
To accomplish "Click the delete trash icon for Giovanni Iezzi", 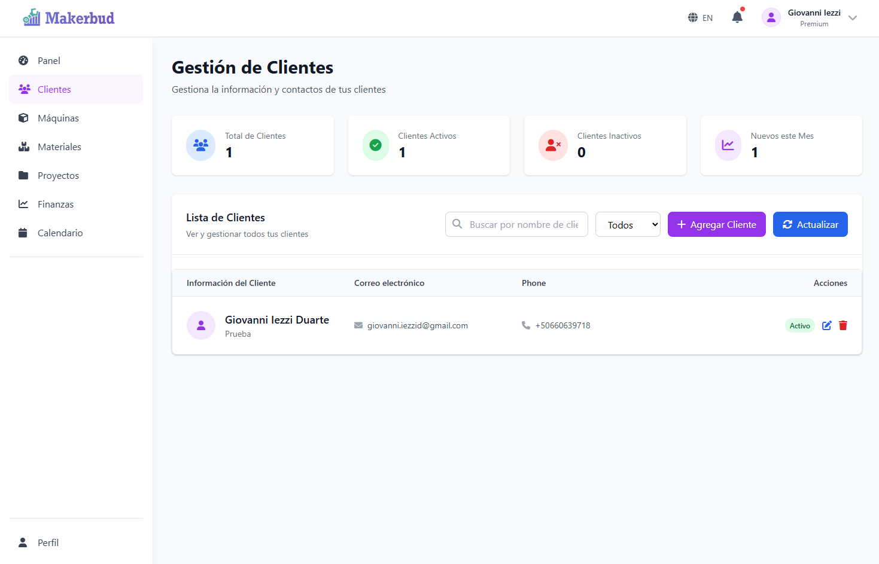I will coord(842,325).
